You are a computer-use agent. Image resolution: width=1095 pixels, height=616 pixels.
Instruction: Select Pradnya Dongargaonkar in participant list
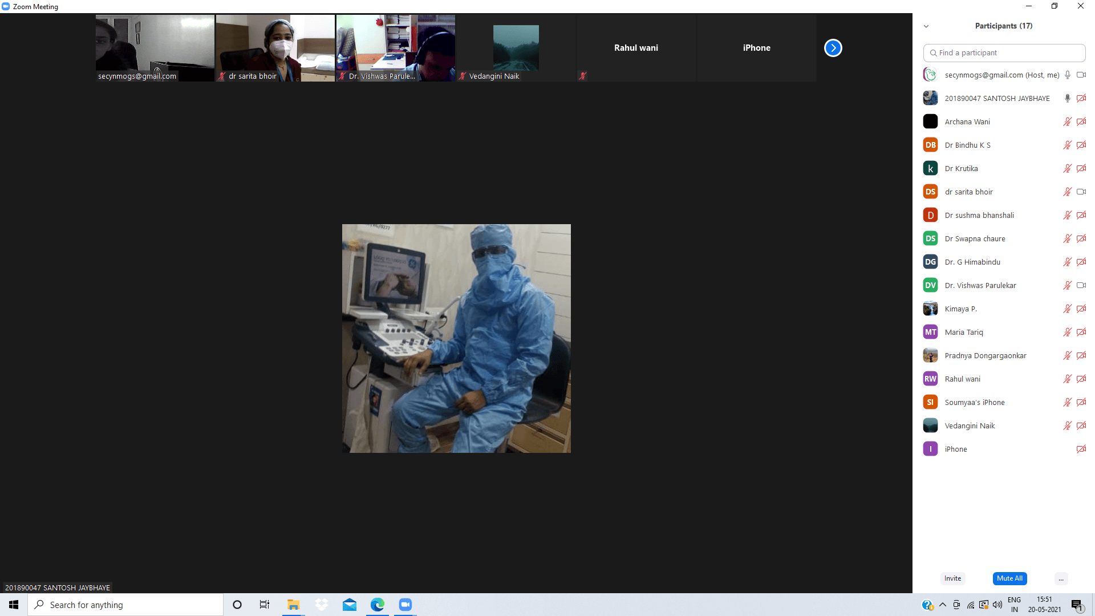tap(985, 355)
